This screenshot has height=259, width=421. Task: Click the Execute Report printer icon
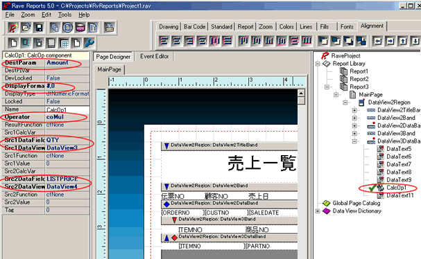[x=110, y=27]
